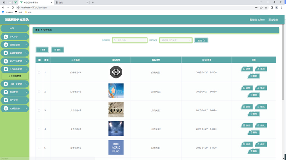The image size is (286, 160).
Task: Click the 新增 add button
Action: point(42,50)
